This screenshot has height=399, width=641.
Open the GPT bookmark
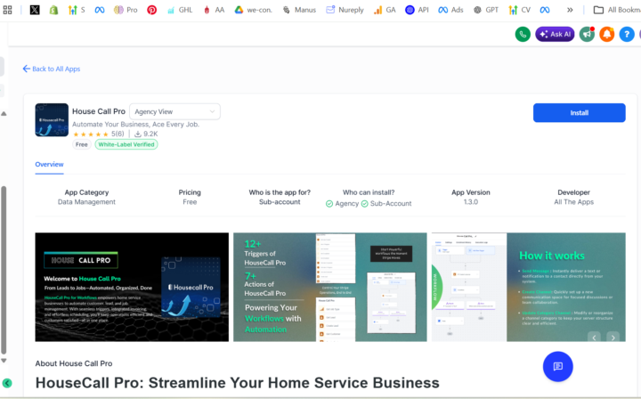point(486,10)
